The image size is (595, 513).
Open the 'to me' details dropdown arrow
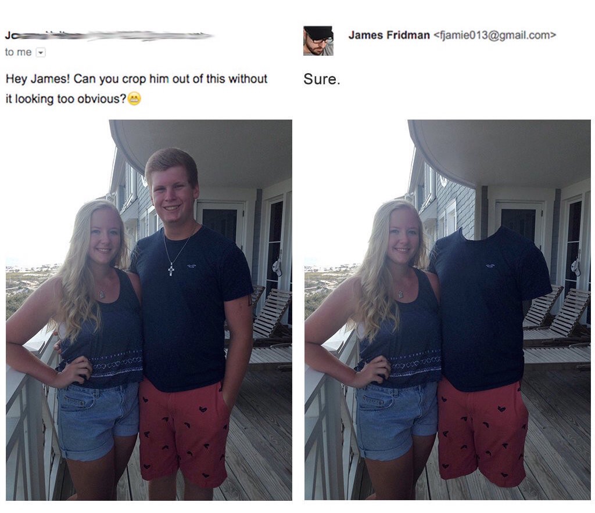pos(41,53)
